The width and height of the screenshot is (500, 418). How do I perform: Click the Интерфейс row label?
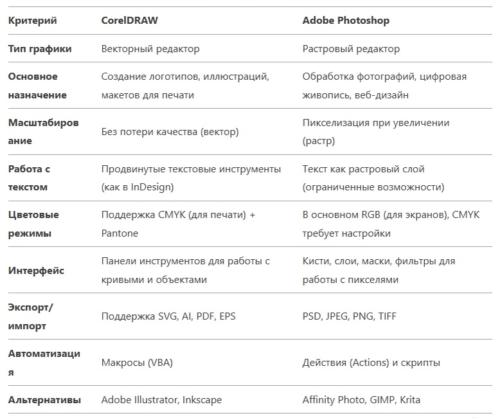click(36, 271)
